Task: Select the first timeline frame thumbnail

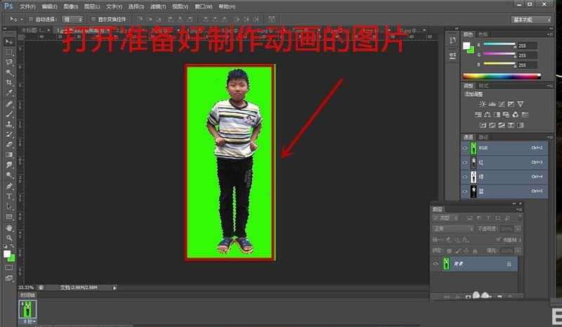Action: pos(28,308)
